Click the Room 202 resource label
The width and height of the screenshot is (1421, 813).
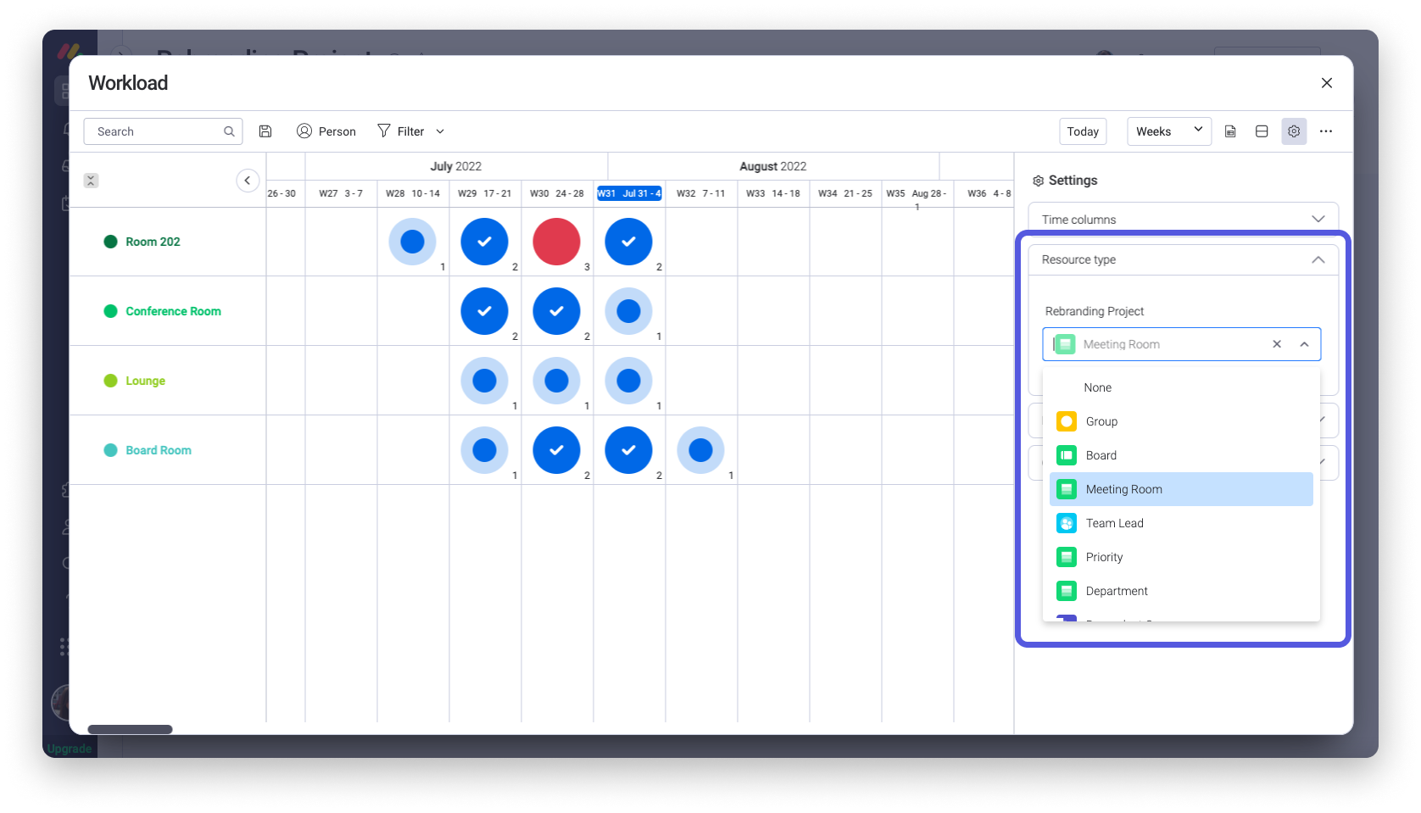point(153,242)
